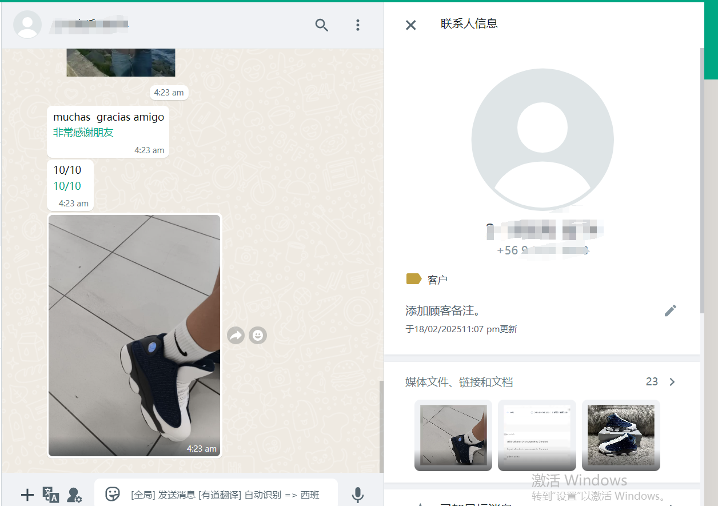Open the screenshot document thumbnail

pyautogui.click(x=536, y=435)
